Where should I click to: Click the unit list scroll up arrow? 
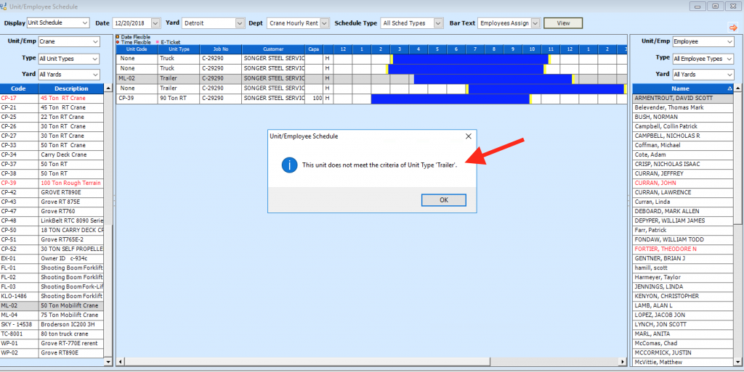pos(108,88)
